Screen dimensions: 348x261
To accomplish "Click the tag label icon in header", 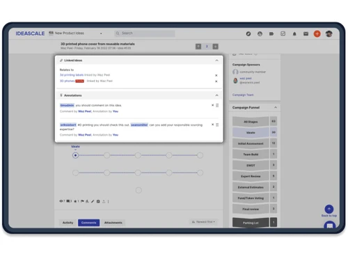I will coord(271,34).
